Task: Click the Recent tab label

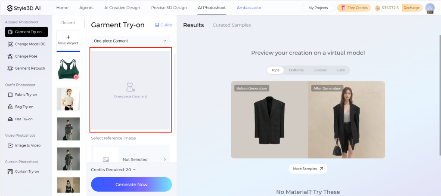Action: (x=68, y=23)
